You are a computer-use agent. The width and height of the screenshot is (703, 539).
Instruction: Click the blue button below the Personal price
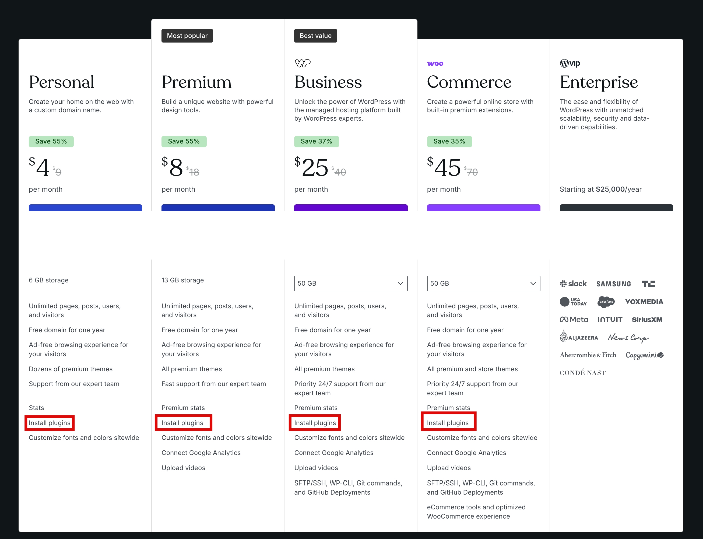[85, 208]
